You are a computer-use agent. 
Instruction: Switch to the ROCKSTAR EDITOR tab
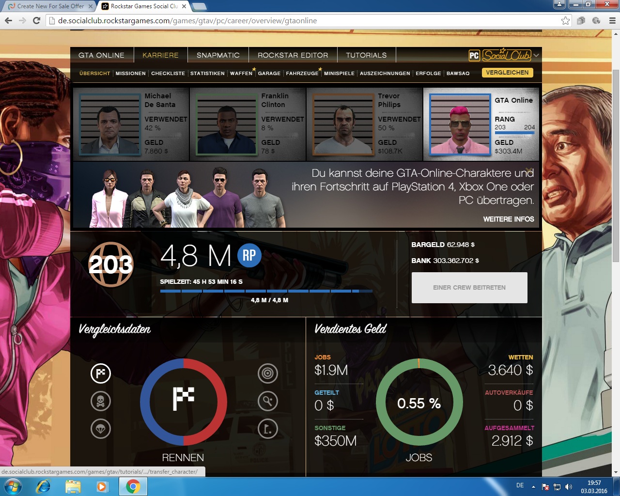[293, 55]
